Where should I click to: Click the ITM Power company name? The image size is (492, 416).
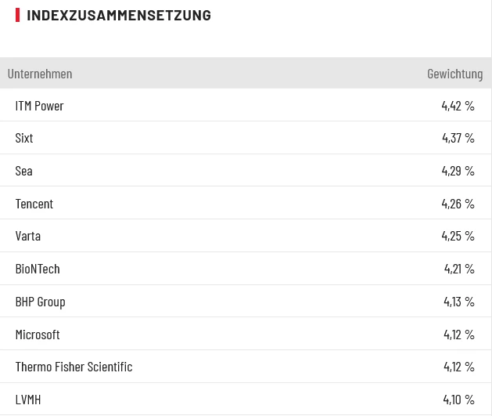(x=39, y=106)
